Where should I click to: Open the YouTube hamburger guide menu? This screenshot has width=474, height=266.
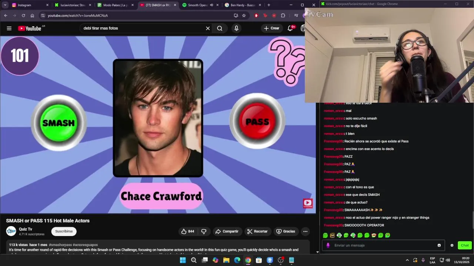pyautogui.click(x=9, y=28)
